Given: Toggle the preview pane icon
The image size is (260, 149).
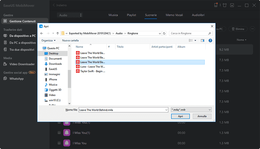Looking at the screenshot, I should click(x=203, y=41).
